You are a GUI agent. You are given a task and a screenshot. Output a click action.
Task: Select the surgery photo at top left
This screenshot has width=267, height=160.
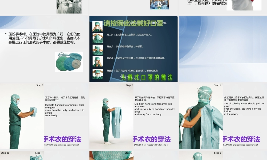[x=69, y=6]
